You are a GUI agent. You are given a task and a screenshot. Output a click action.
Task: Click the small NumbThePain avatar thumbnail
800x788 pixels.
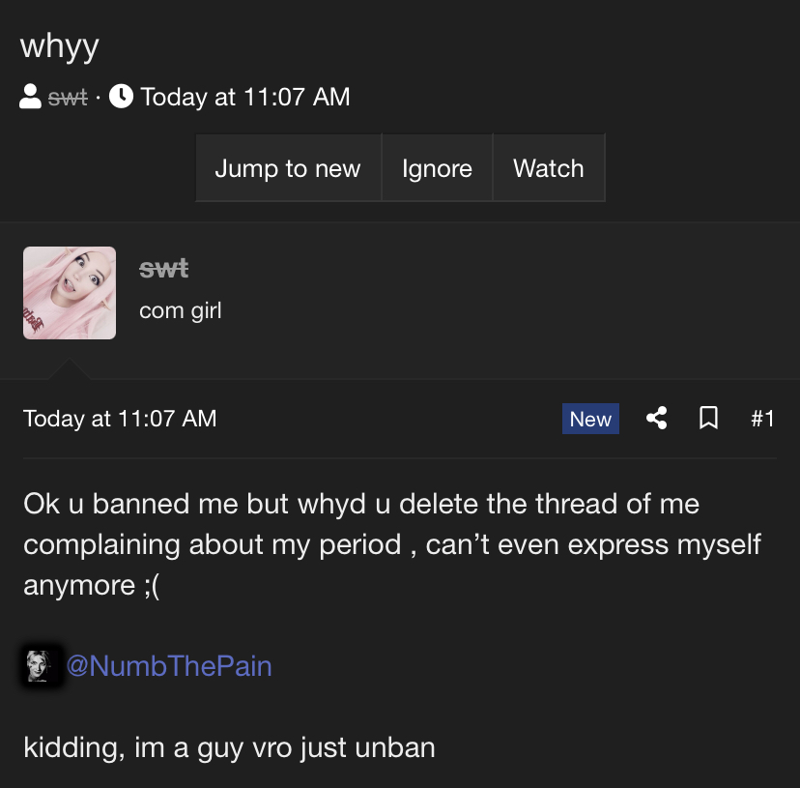[42, 665]
